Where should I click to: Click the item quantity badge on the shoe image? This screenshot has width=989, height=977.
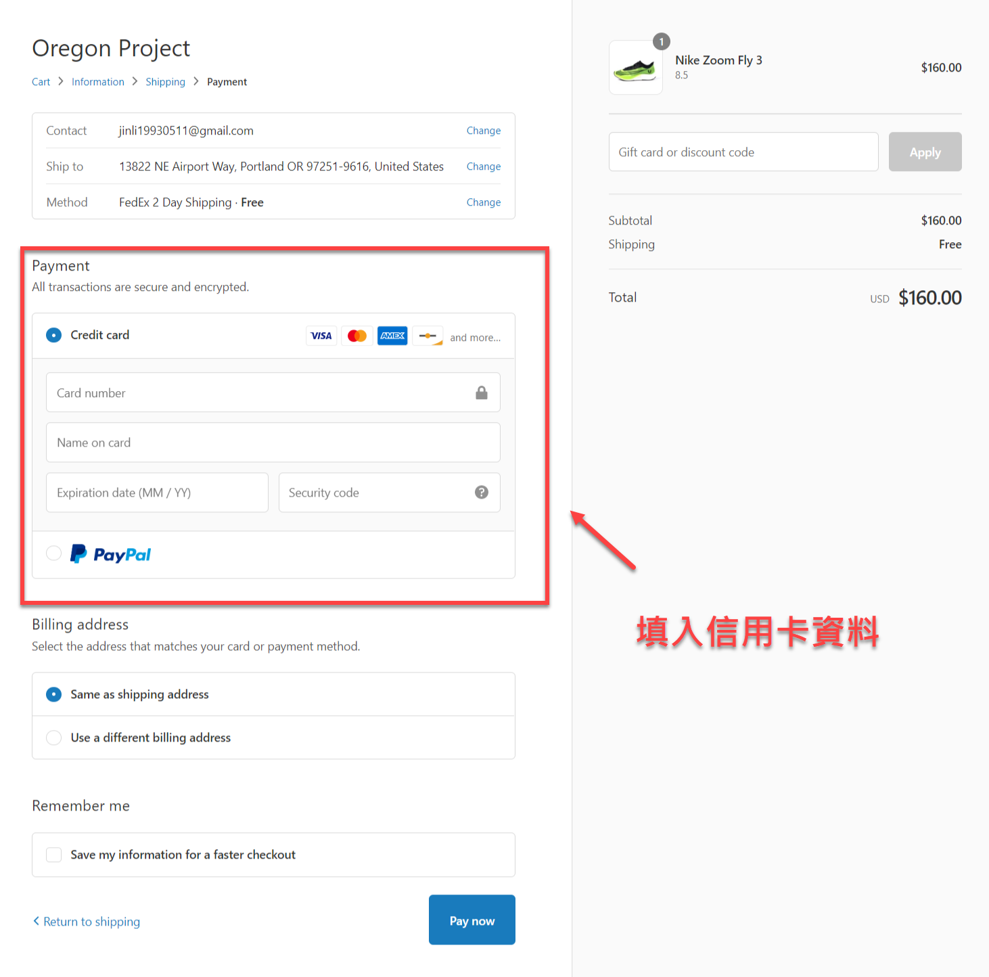[x=661, y=42]
